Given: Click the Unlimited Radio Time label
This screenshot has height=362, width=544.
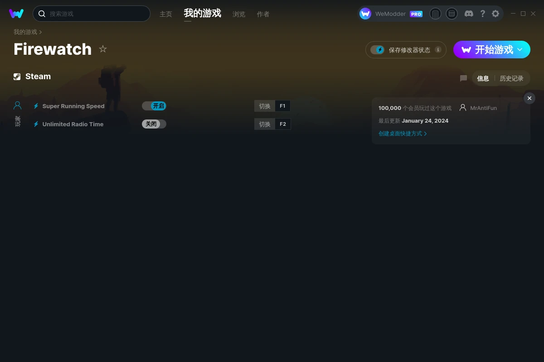Looking at the screenshot, I should 73,124.
